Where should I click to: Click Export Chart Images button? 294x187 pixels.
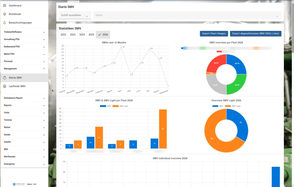[214, 34]
